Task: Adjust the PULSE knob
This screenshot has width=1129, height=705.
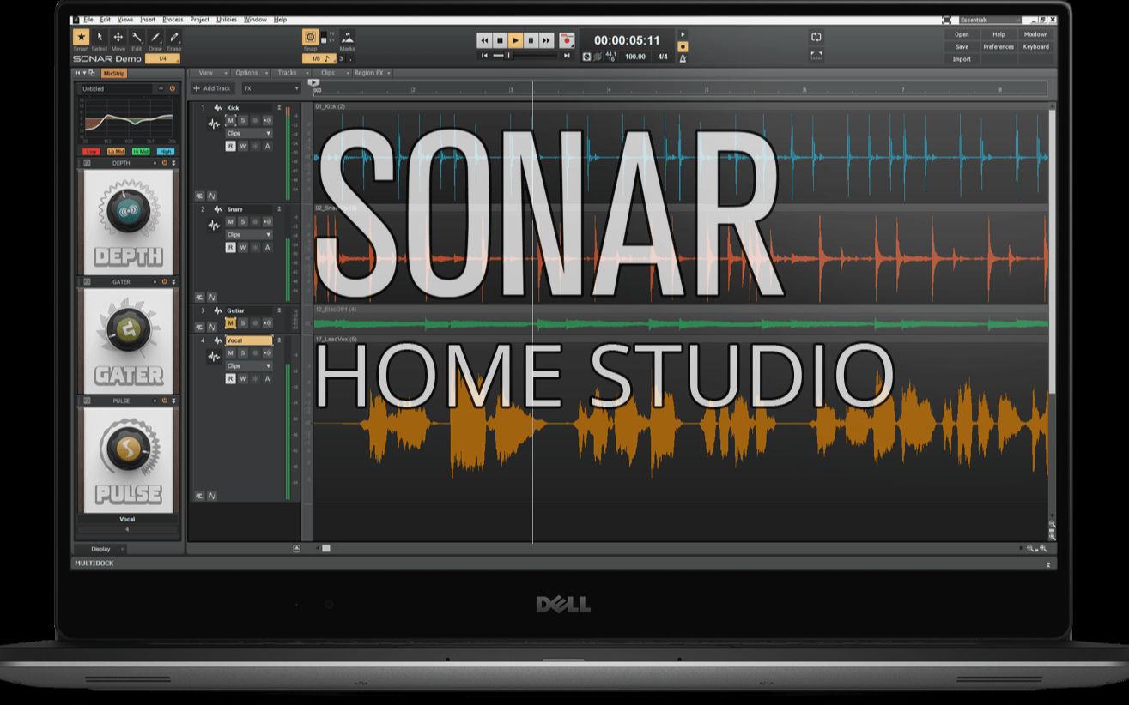Action: point(129,449)
